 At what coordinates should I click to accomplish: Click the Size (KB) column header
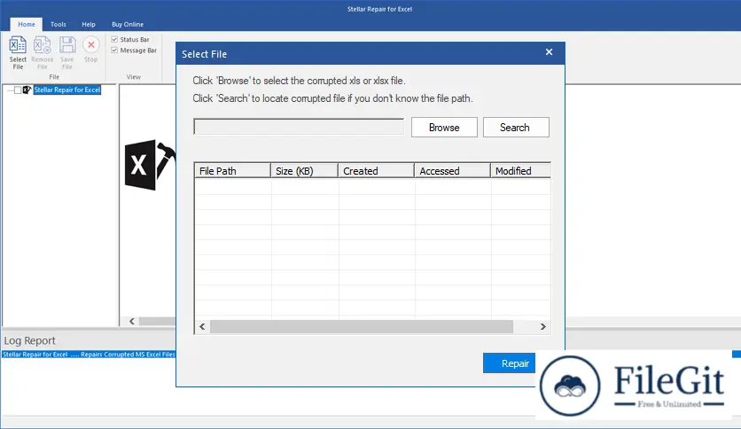(304, 170)
